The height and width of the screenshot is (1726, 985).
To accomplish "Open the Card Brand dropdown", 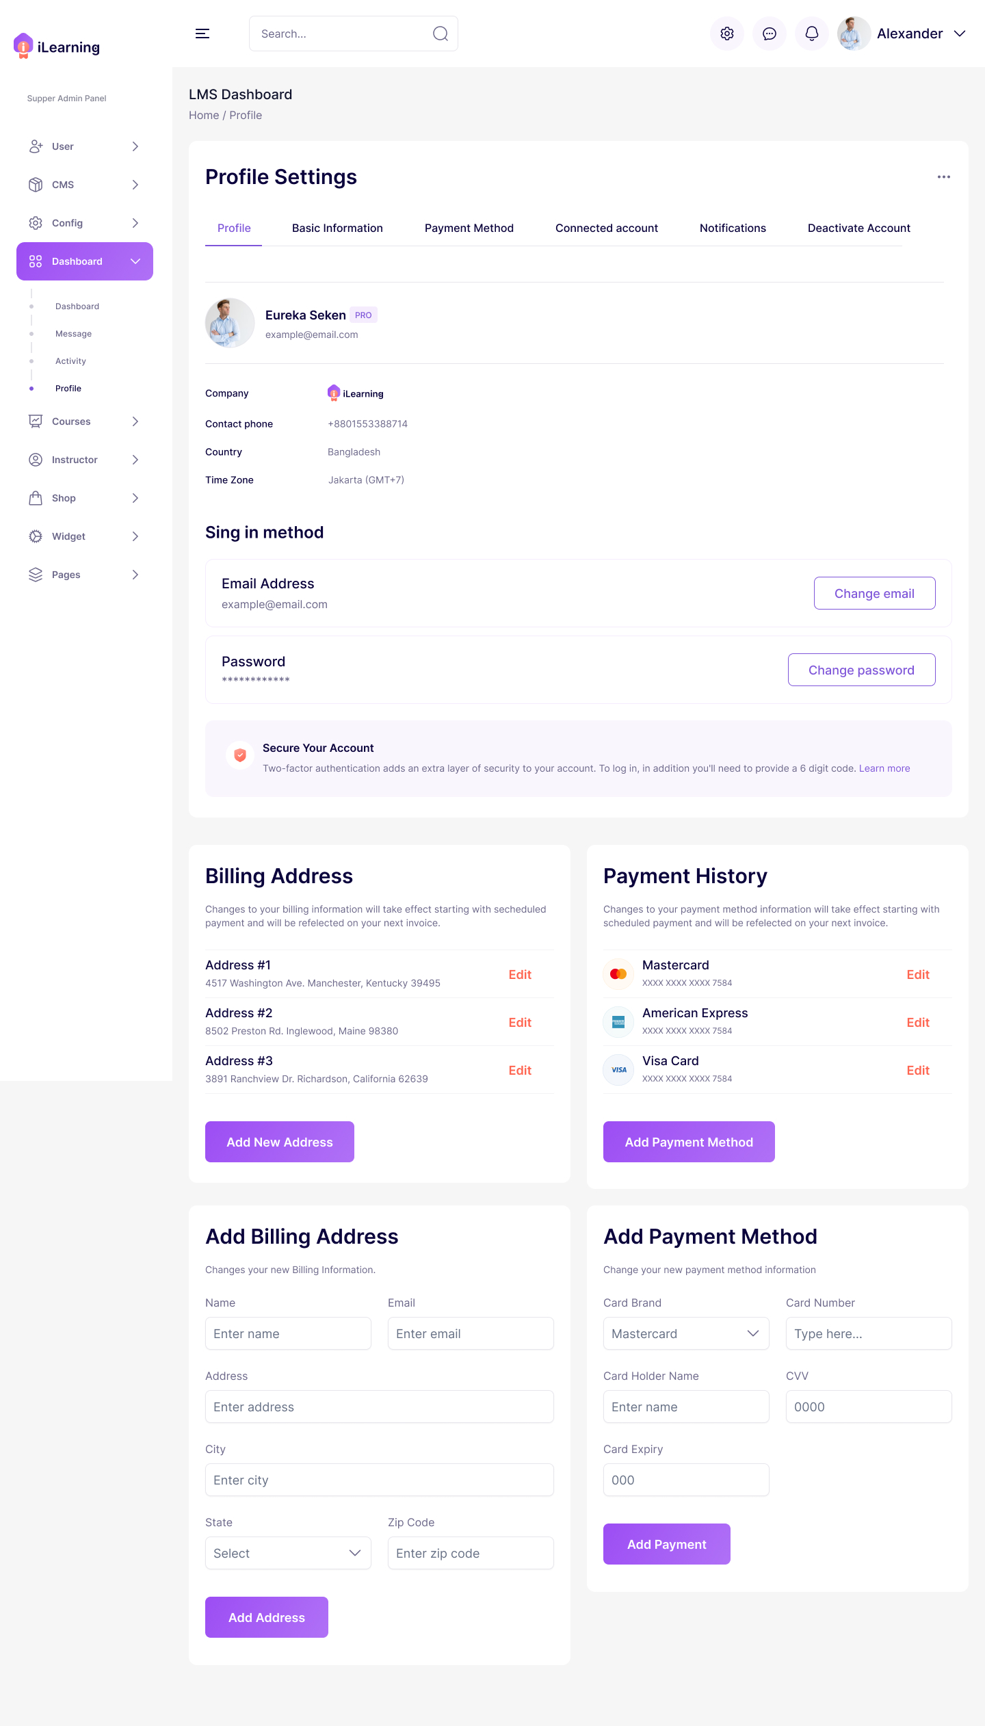I will (x=686, y=1333).
